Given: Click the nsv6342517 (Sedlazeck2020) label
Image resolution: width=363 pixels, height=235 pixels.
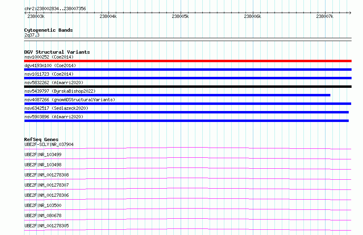Looking at the screenshot, I should pyautogui.click(x=56, y=108).
